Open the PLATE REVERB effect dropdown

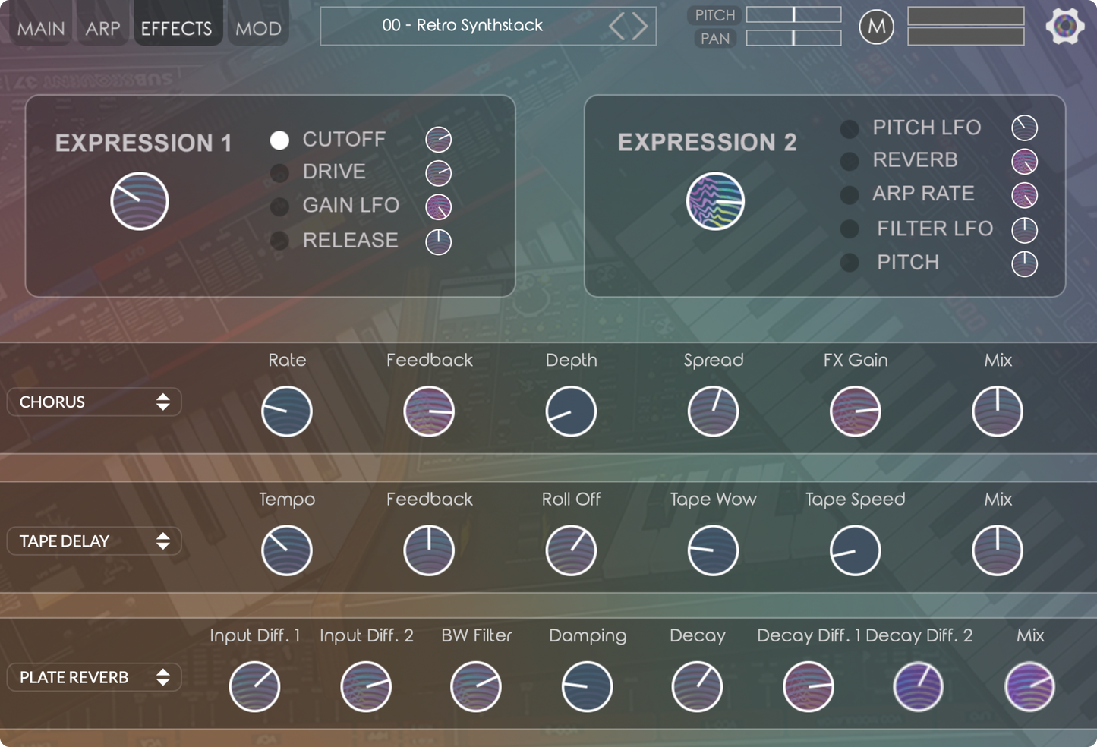coord(94,677)
